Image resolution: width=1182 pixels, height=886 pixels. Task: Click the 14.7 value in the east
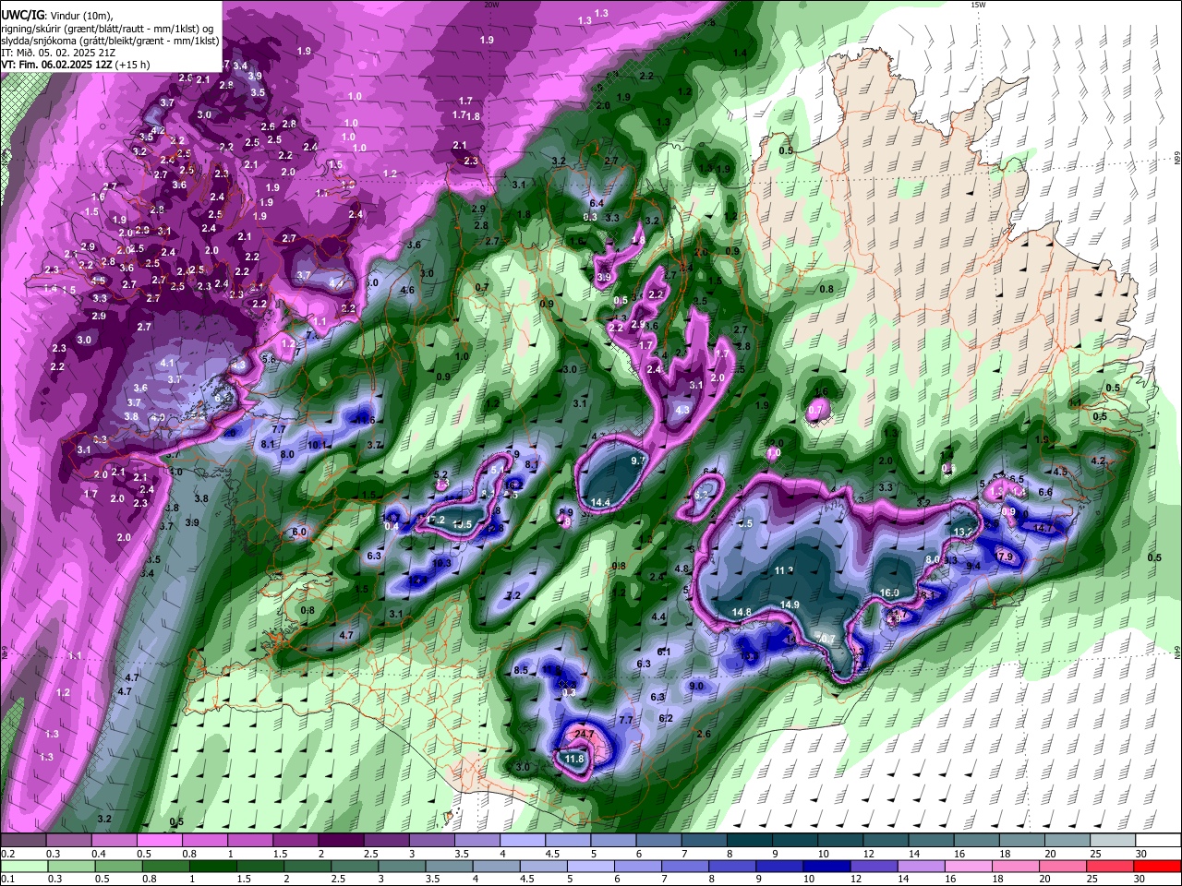coord(1043,528)
